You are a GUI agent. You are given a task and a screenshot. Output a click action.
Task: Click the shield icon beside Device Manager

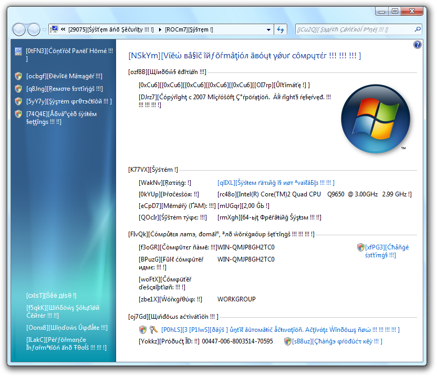[x=18, y=76]
